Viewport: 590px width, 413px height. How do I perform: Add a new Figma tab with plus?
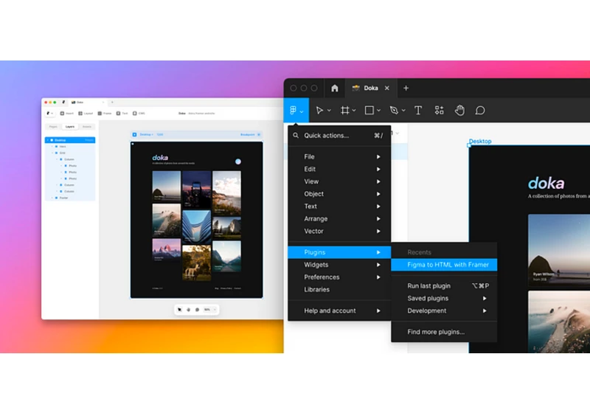[x=406, y=88]
